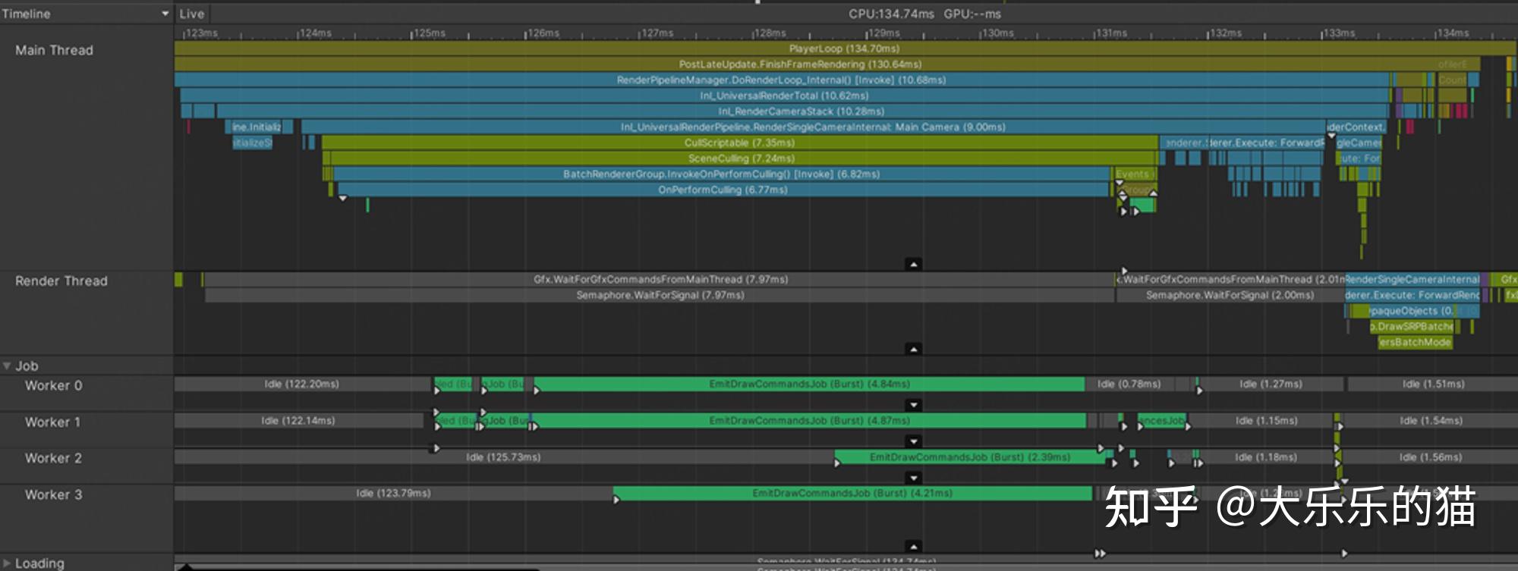The width and height of the screenshot is (1518, 571).
Task: Select the Worker 1 label
Action: point(52,422)
